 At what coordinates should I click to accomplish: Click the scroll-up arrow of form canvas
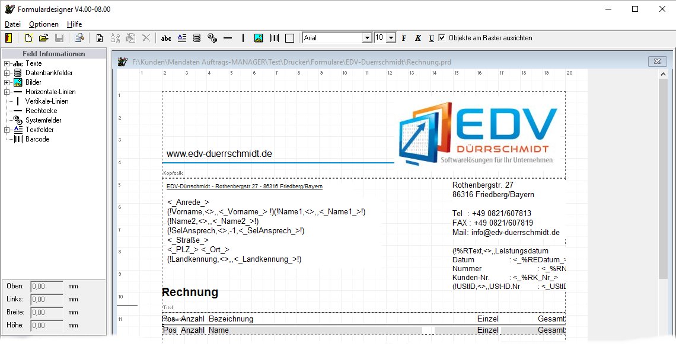[663, 75]
